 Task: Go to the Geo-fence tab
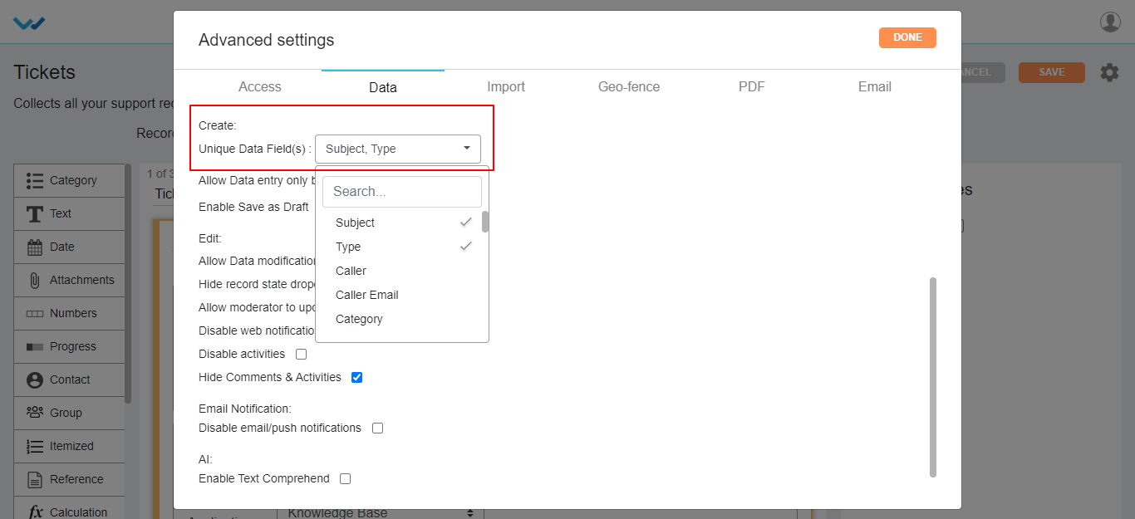coord(629,86)
